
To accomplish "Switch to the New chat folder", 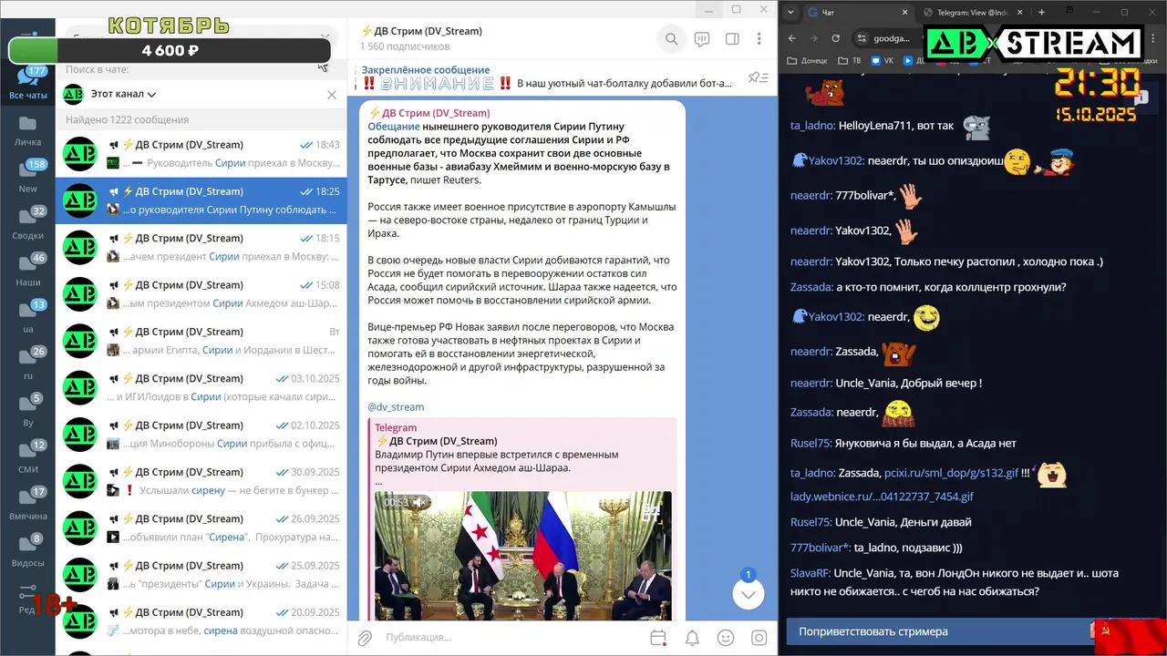I will coord(28,177).
